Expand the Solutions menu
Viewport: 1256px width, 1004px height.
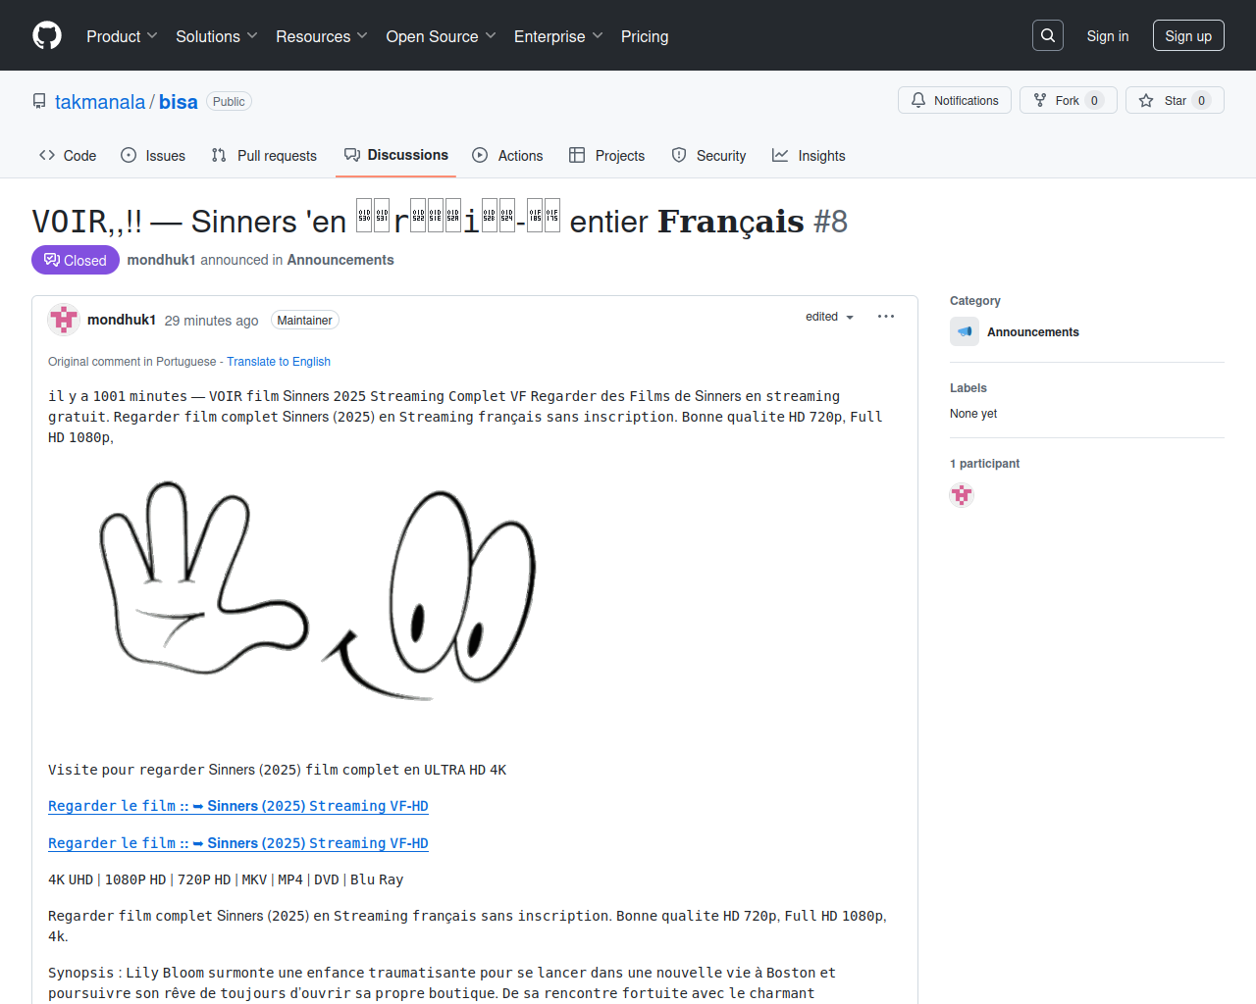217,36
